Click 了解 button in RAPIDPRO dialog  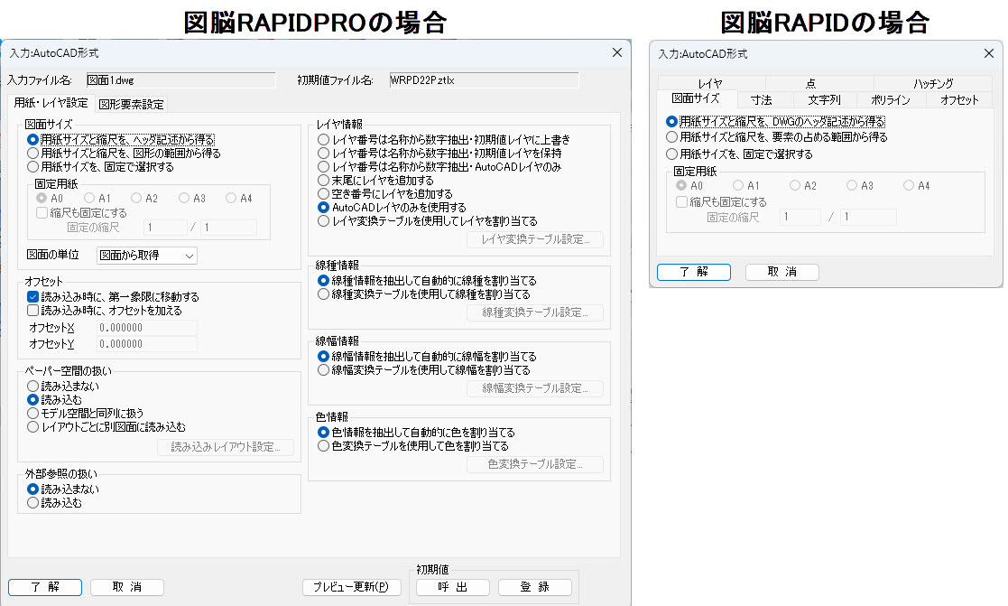click(x=45, y=587)
